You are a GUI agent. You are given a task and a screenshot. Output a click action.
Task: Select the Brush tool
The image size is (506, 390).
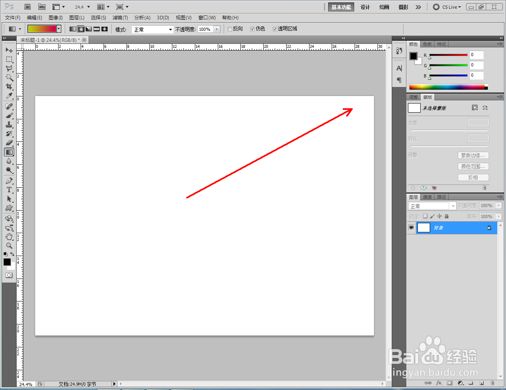click(x=9, y=115)
